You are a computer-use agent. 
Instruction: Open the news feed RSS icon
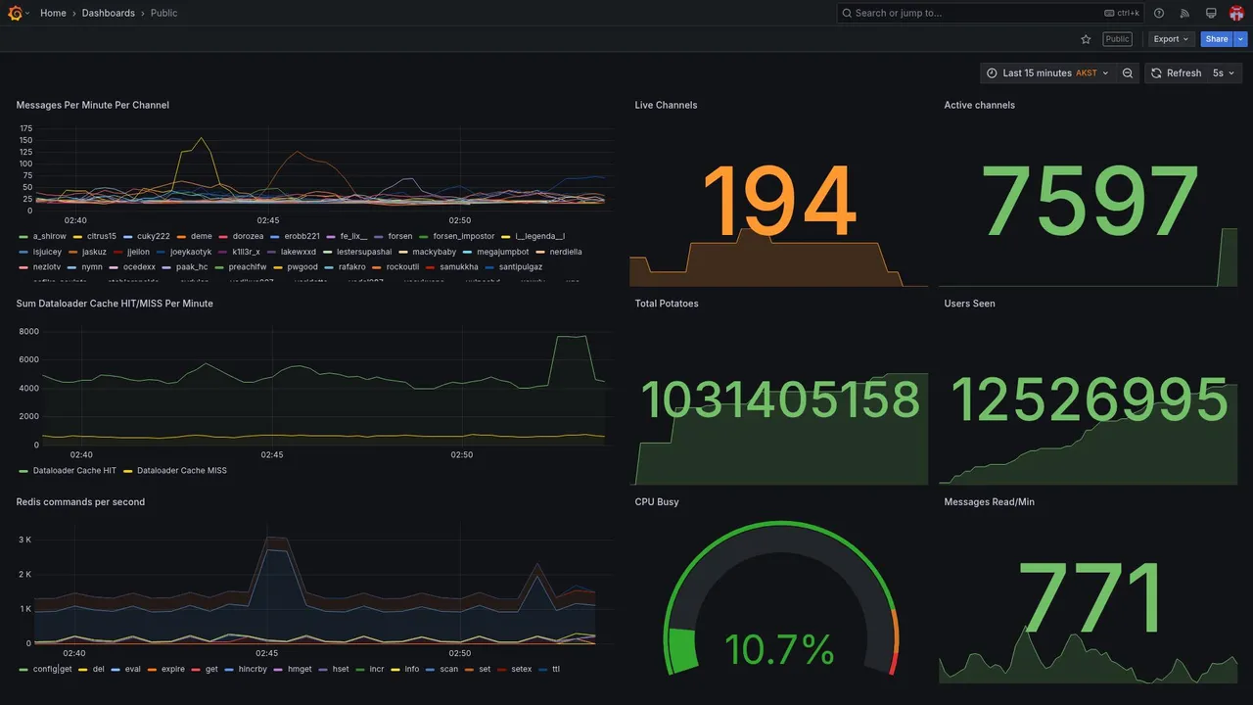[1184, 13]
